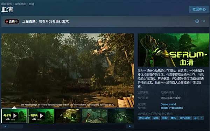Collapse the live broadcast panel chevron
This screenshot has width=210, height=131.
[x=204, y=21]
